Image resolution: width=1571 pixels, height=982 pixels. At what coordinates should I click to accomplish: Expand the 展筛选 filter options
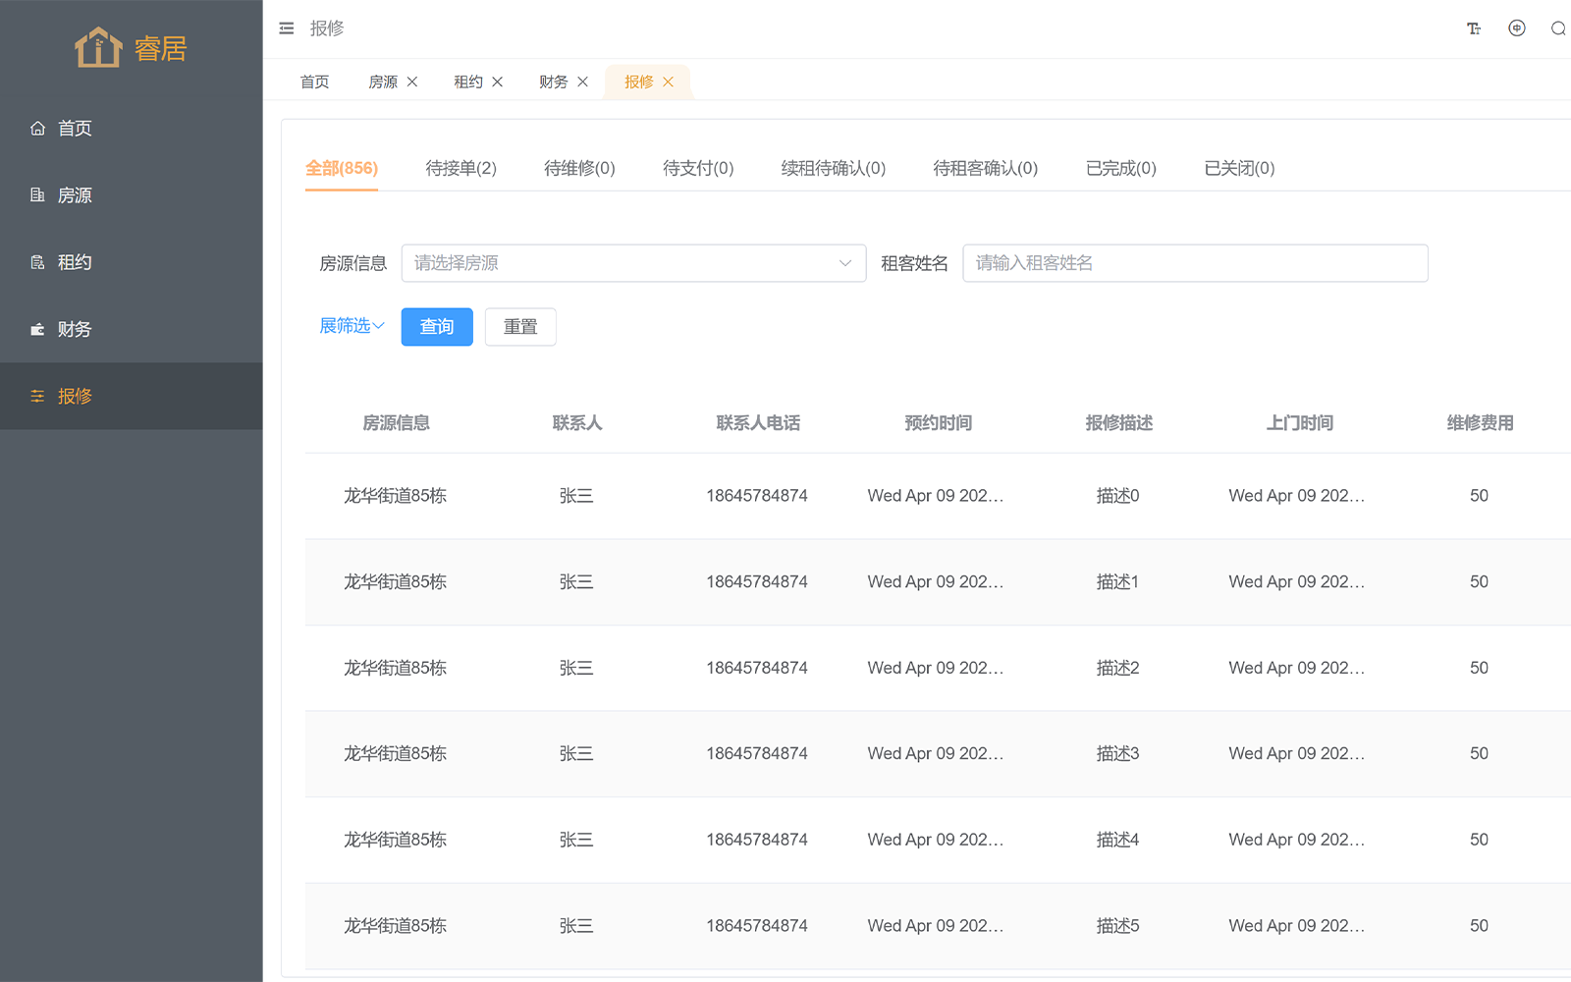[x=352, y=326]
